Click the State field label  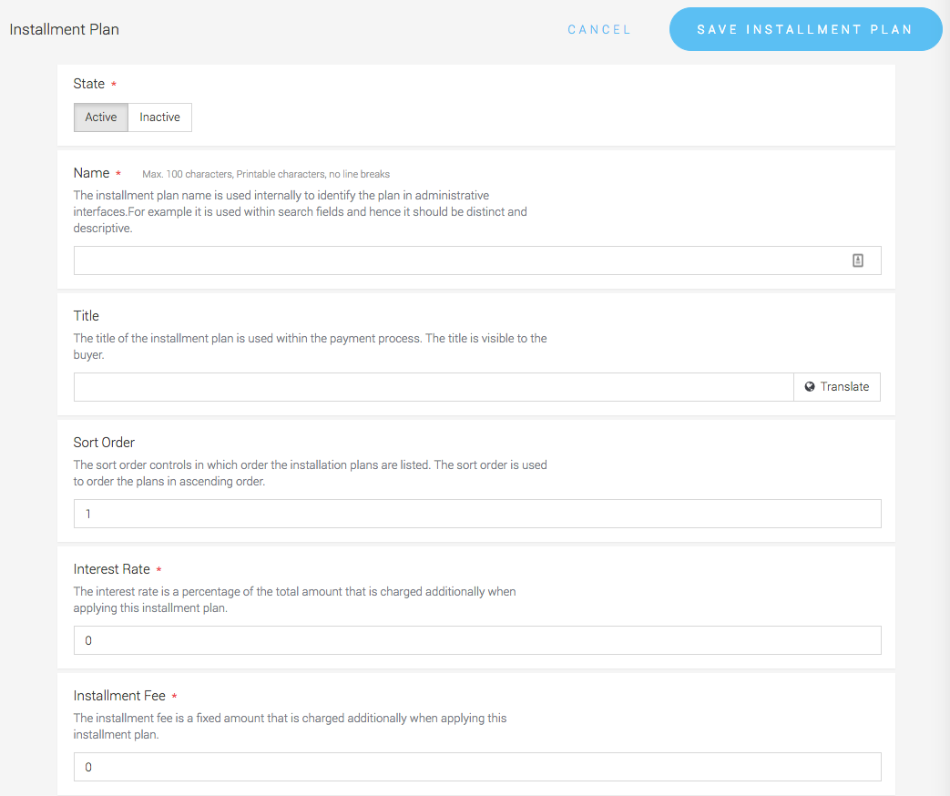[x=88, y=84]
